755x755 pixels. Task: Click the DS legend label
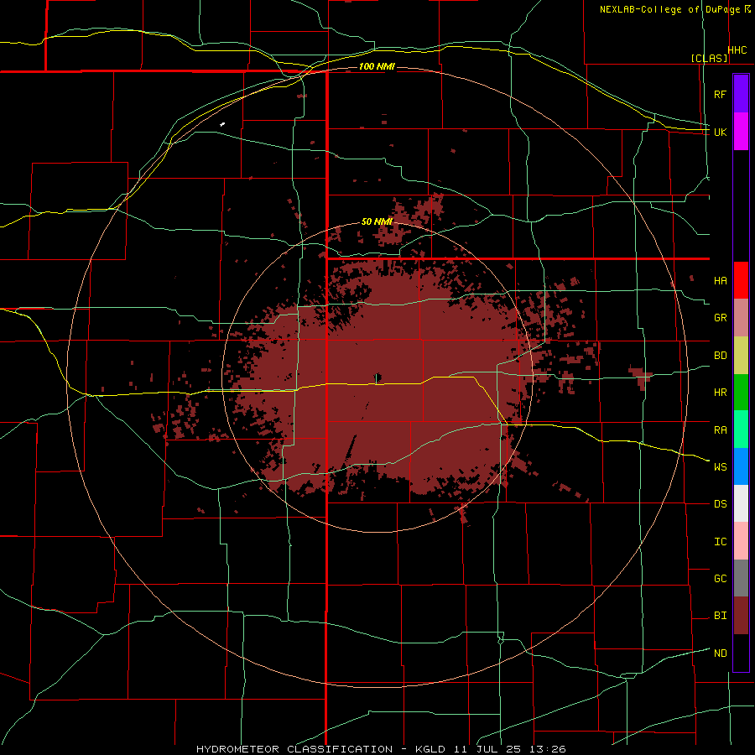720,504
